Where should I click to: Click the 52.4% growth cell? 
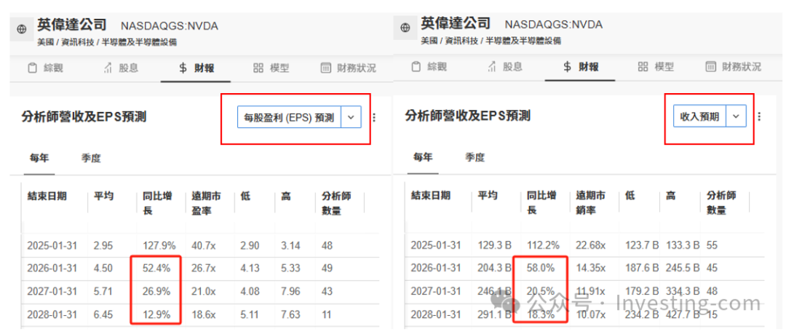(x=156, y=269)
